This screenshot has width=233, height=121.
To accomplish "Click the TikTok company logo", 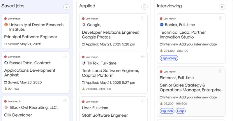I will (84, 63).
